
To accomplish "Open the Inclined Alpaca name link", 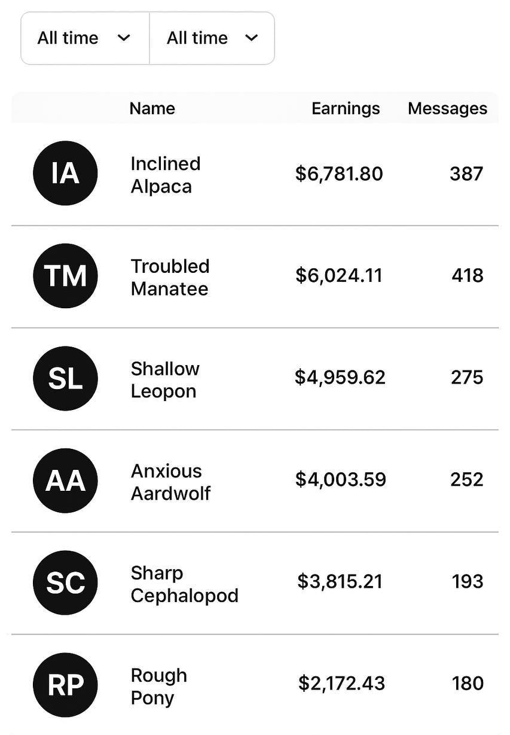I will [x=165, y=175].
